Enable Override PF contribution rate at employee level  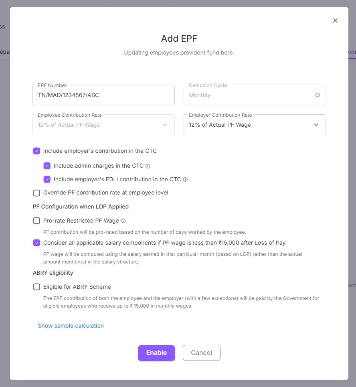point(36,193)
